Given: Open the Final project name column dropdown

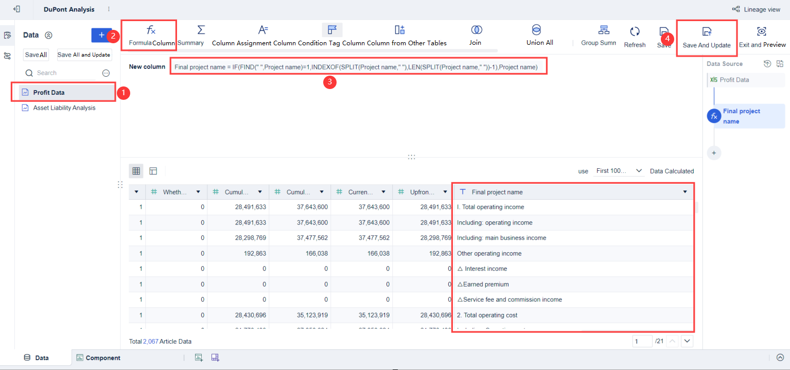Looking at the screenshot, I should [x=684, y=191].
